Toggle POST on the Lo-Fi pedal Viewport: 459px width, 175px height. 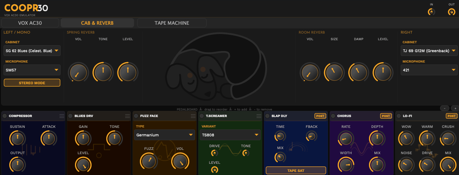coord(451,116)
